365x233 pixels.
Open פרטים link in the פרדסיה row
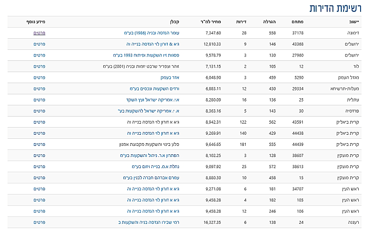tap(40, 111)
